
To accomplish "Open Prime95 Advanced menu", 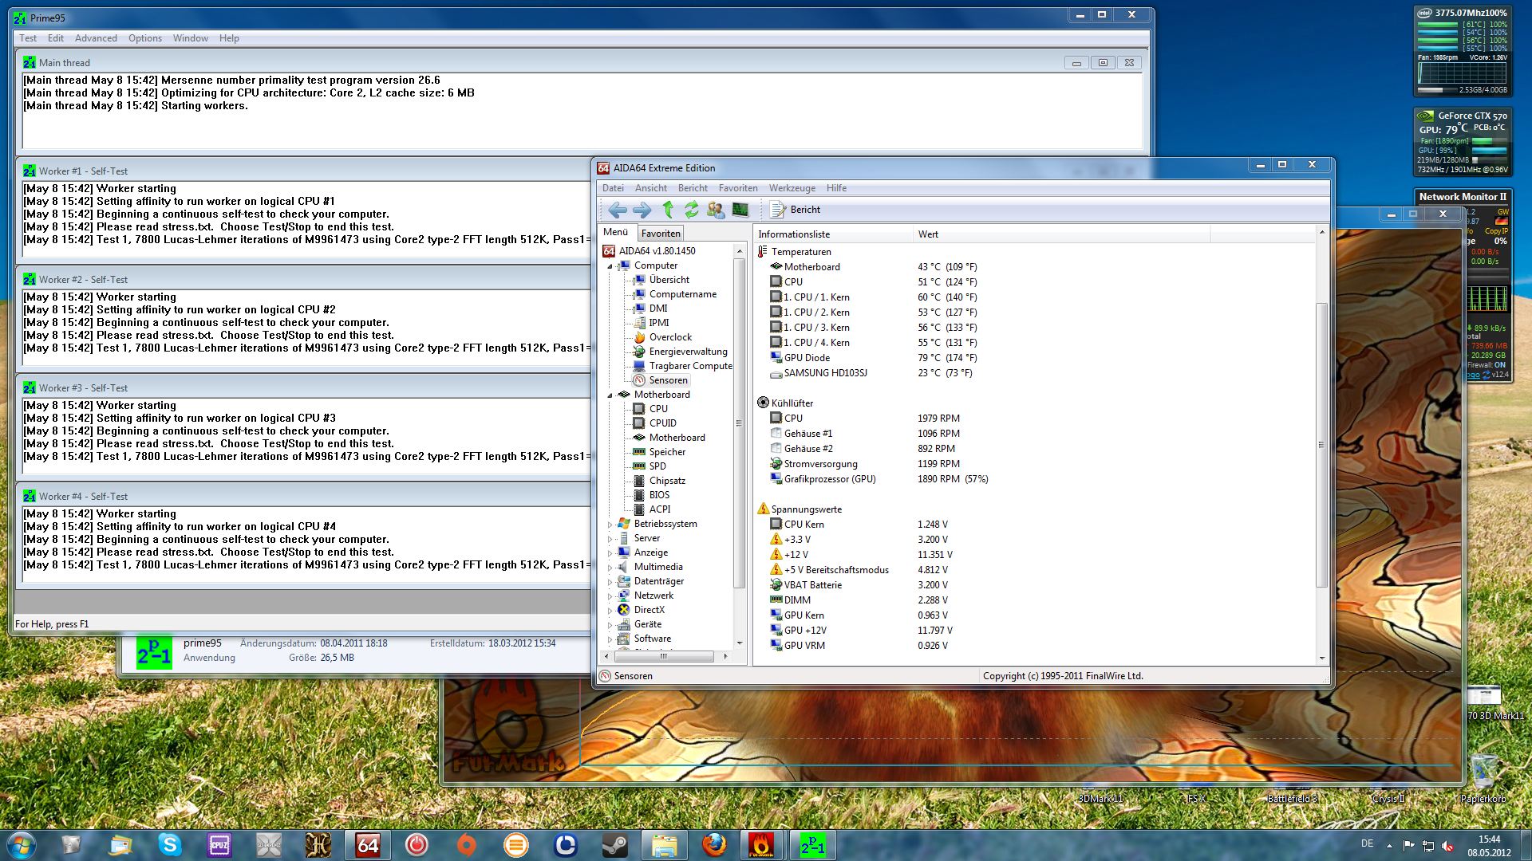I will pos(96,38).
